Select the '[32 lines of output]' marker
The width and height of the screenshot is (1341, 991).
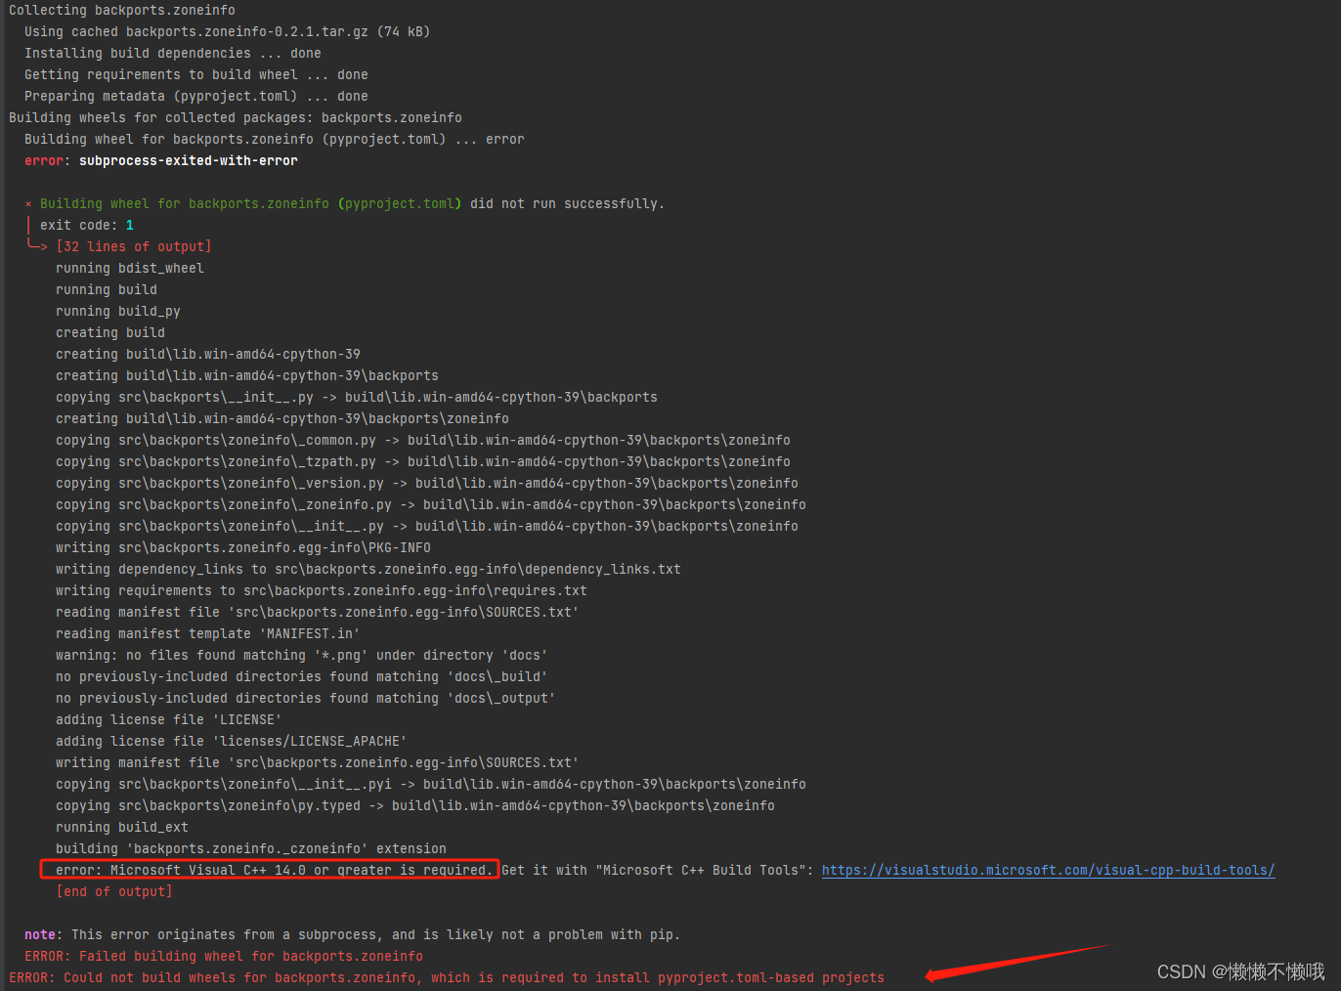(134, 245)
